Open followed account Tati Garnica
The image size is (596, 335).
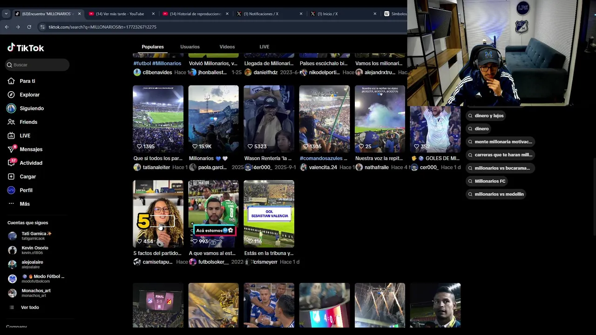click(x=36, y=236)
